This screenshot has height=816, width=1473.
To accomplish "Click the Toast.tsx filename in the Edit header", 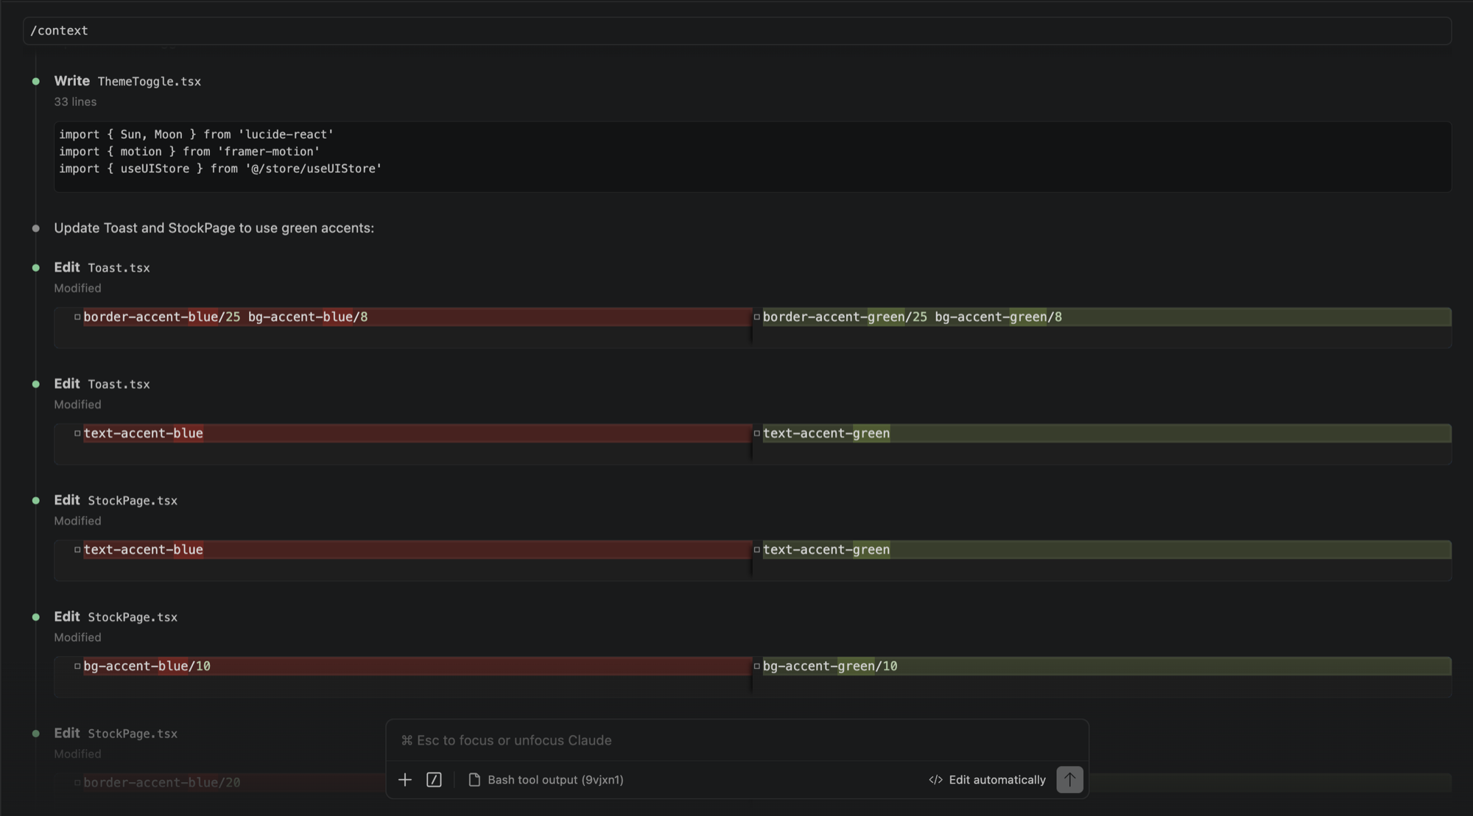I will [x=119, y=267].
